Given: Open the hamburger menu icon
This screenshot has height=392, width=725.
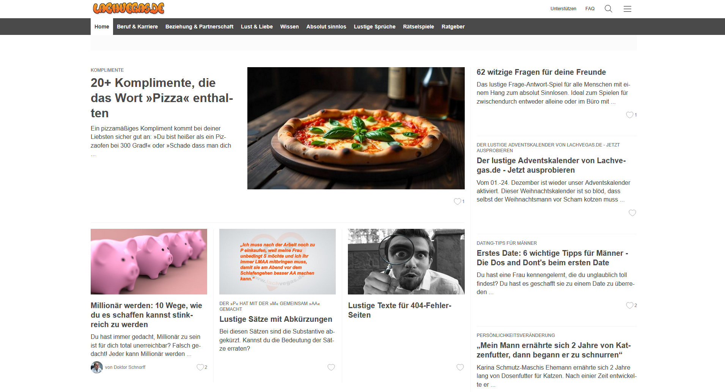Looking at the screenshot, I should pyautogui.click(x=627, y=9).
